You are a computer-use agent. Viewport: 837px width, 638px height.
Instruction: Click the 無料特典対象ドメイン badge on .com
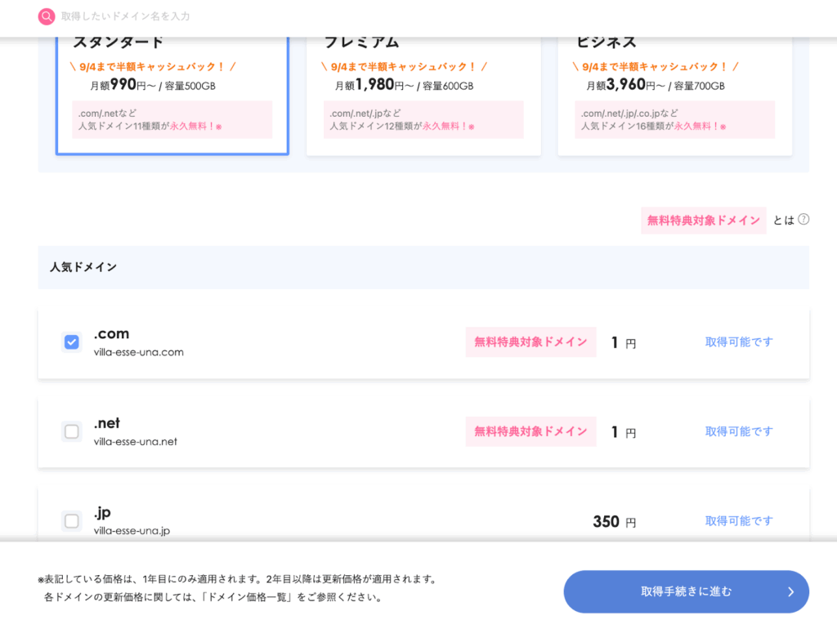pos(530,342)
